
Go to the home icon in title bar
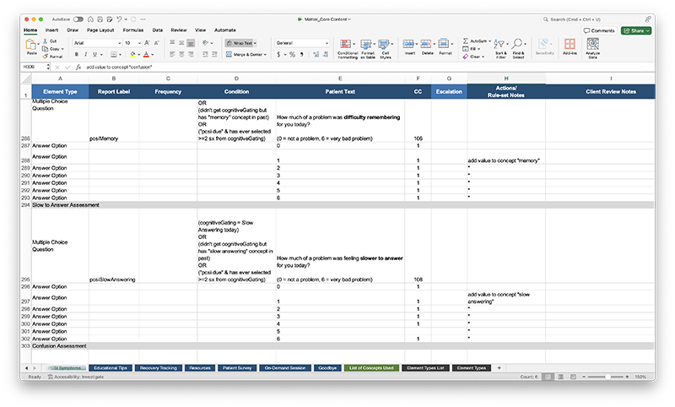tap(90, 19)
